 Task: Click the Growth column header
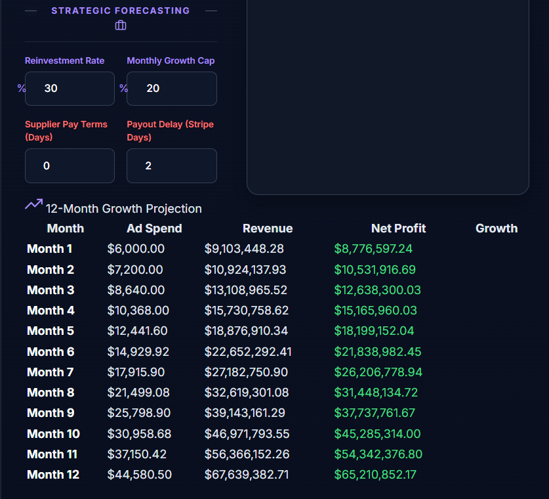pyautogui.click(x=497, y=228)
